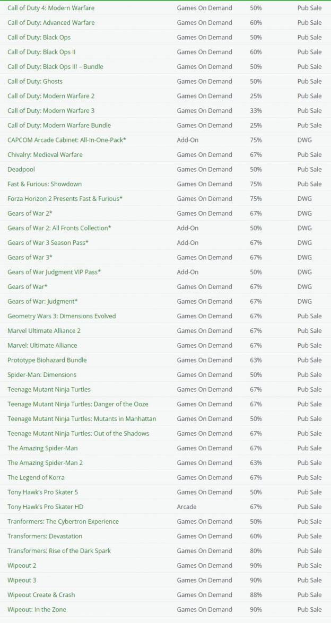Open Prototype Biohazard Bundle link
This screenshot has height=623, width=331.
(47, 360)
